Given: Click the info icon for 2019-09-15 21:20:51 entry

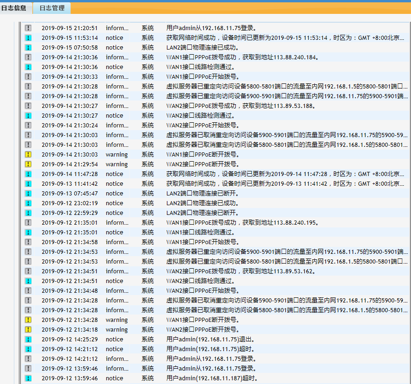Looking at the screenshot, I should point(28,28).
